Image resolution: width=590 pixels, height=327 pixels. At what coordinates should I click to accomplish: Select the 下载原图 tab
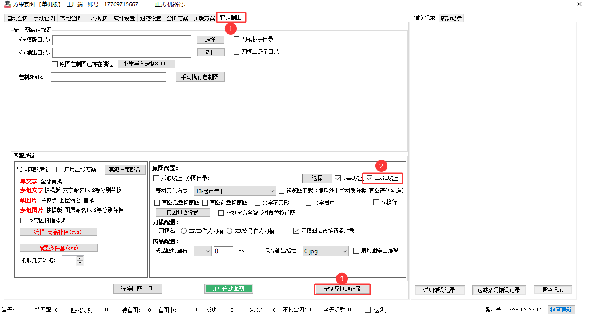click(x=98, y=18)
